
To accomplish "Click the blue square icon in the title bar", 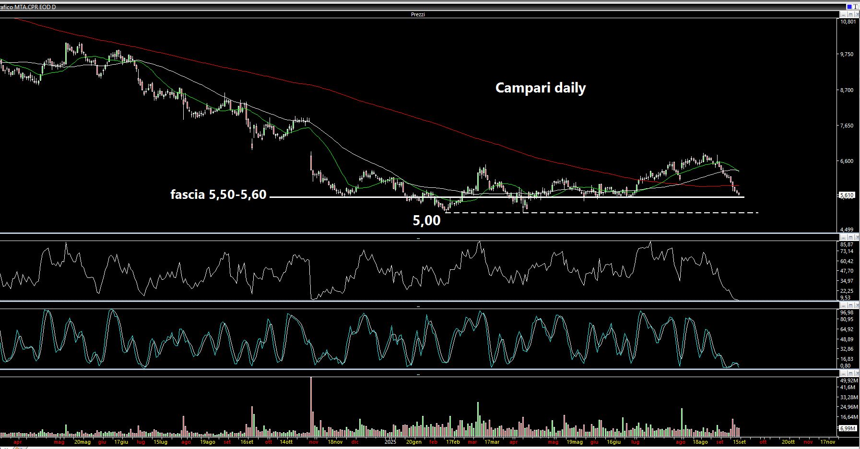I will 849,7.
